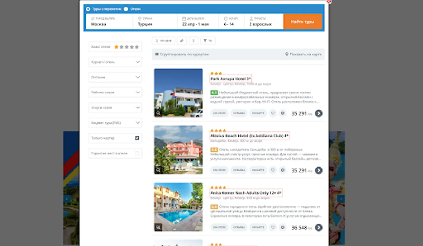The width and height of the screenshot is (423, 246).
Task: Click round icon beside heart for Alexius Beach Hotel
Action: [283, 170]
